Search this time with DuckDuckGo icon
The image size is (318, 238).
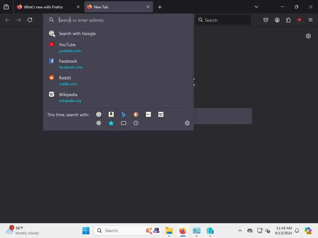click(136, 115)
